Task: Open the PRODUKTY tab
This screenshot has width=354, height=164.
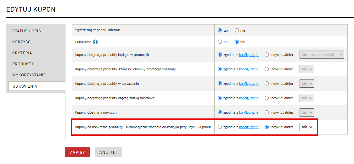Action: (x=23, y=64)
